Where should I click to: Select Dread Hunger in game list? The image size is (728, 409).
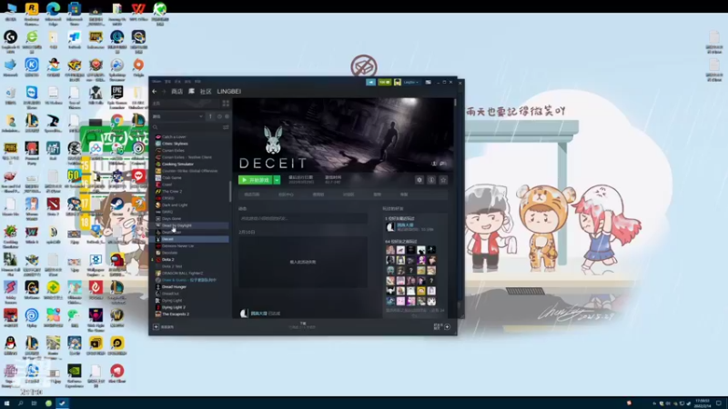tap(174, 287)
